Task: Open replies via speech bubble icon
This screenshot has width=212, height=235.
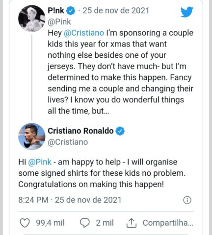Action: (x=84, y=223)
